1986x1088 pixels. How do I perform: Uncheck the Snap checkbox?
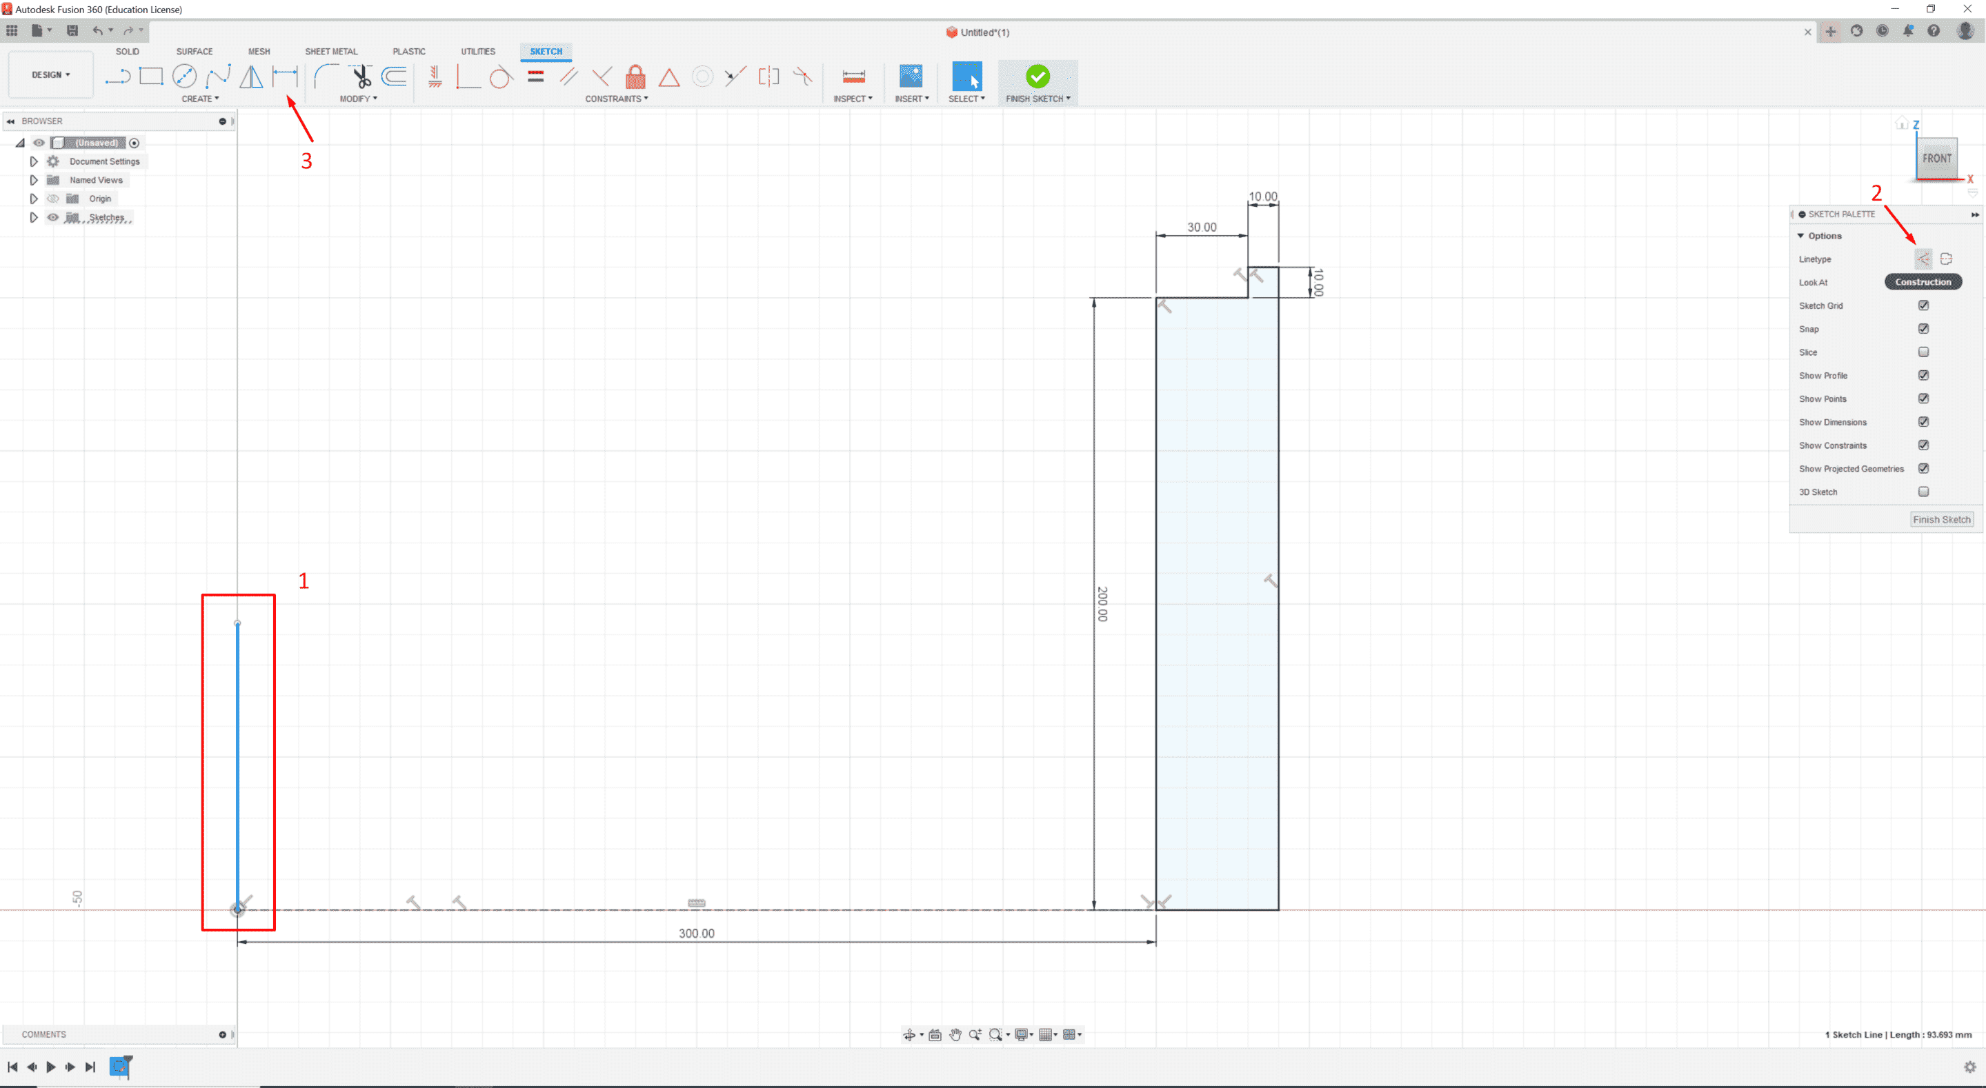pos(1923,328)
